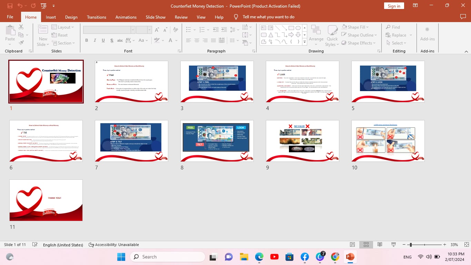Open the Font dialog launcher
The image size is (471, 265).
tap(179, 51)
